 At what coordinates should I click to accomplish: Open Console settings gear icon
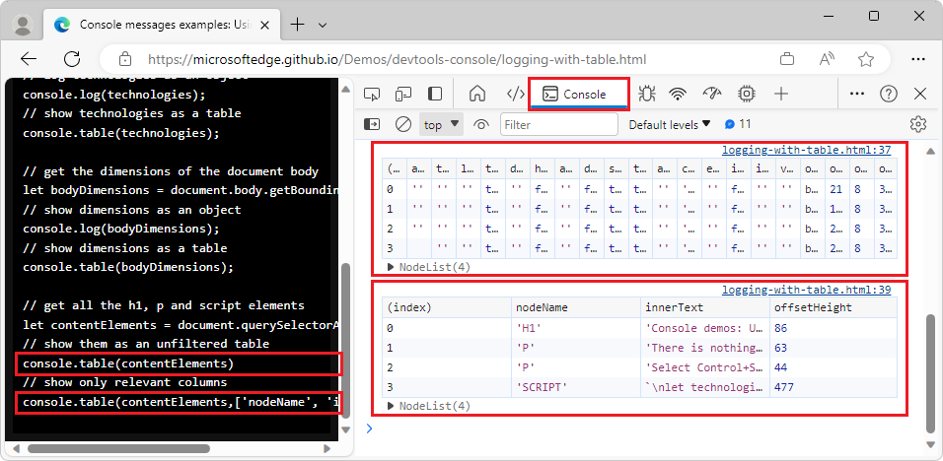[x=917, y=125]
